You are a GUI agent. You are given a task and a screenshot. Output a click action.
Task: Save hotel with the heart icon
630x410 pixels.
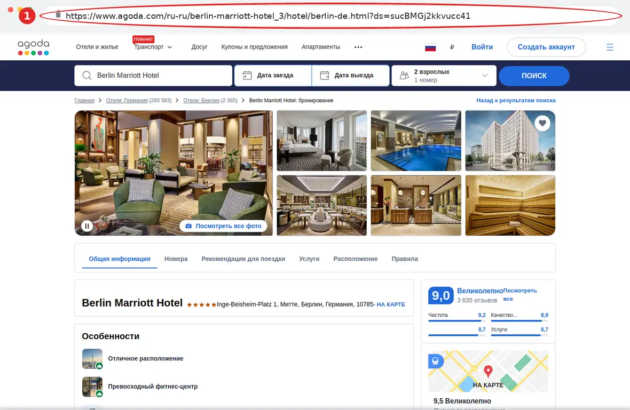click(542, 123)
